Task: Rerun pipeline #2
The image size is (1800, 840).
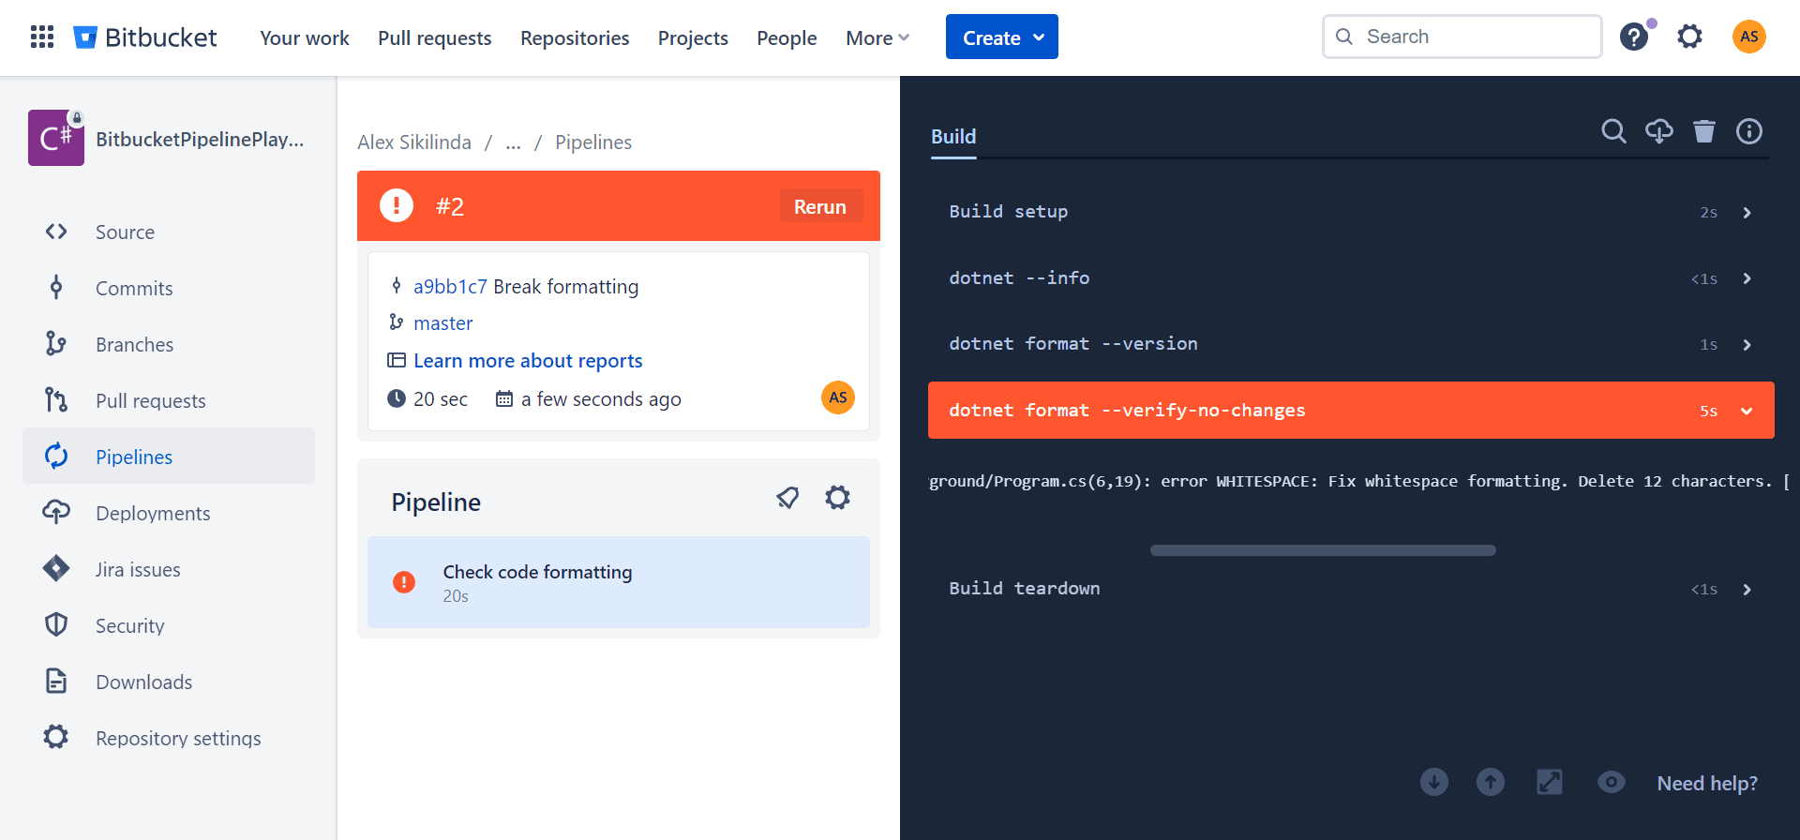Action: coord(820,206)
